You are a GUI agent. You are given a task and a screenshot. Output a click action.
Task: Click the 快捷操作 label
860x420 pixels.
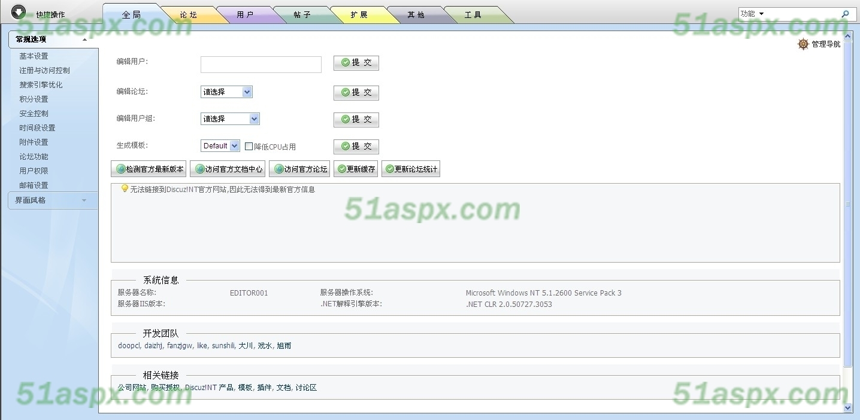[50, 14]
